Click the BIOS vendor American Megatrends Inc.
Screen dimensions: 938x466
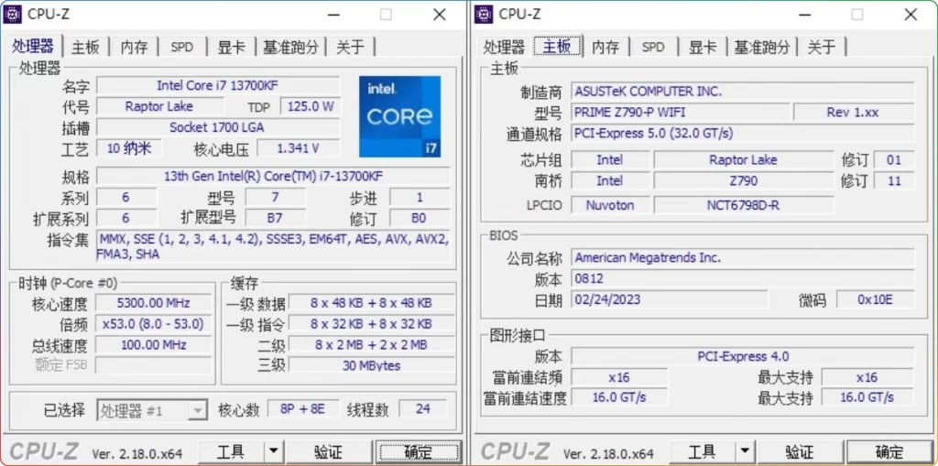tap(743, 258)
